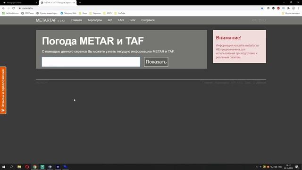302x170 pixels.
Task: Open the Windows Start menu
Action: (x=4, y=167)
